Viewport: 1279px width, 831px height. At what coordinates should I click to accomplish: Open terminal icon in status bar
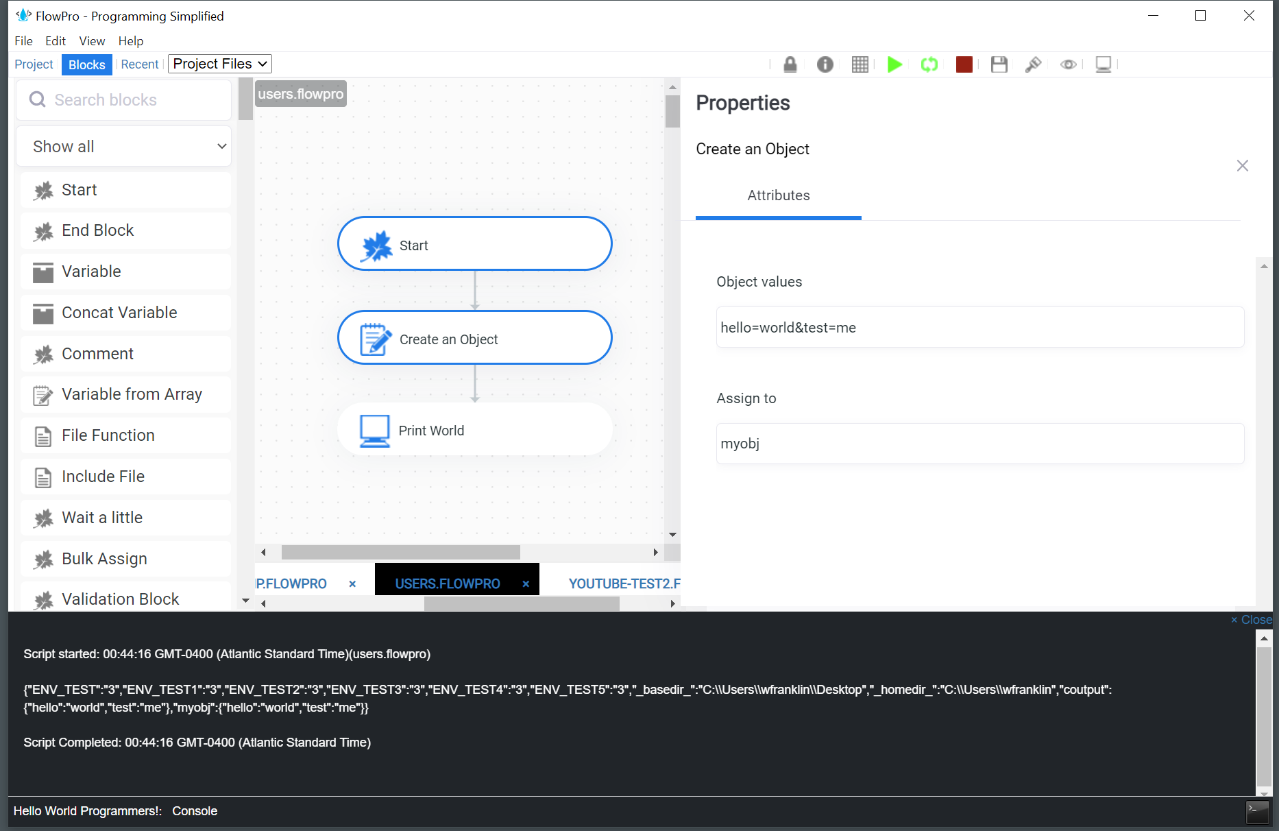pos(1258,812)
